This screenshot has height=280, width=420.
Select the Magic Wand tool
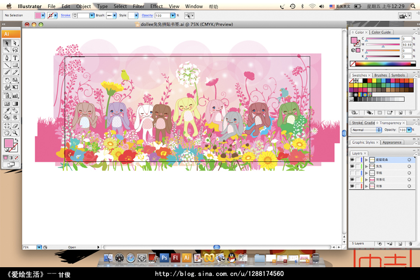pos(7,50)
